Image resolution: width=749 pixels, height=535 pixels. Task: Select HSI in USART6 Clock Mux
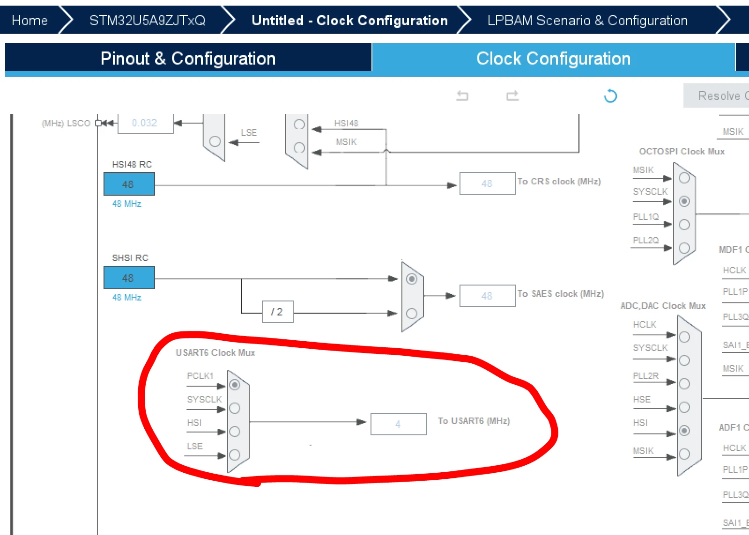[235, 432]
